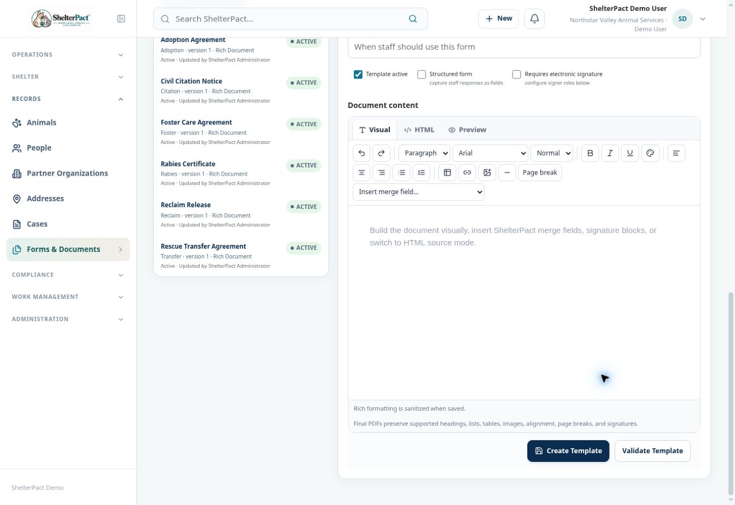This screenshot has height=505, width=735.
Task: Open the Foster Care Agreement template
Action: [240, 132]
